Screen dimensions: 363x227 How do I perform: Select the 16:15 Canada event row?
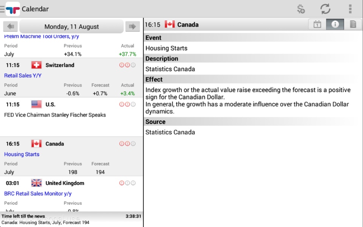[x=72, y=156]
